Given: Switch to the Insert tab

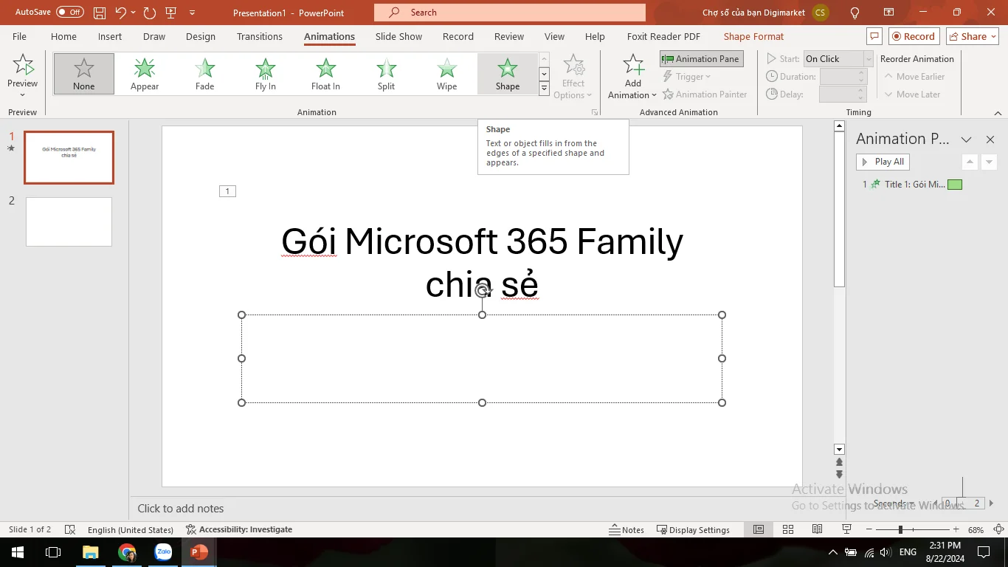Looking at the screenshot, I should 110,36.
